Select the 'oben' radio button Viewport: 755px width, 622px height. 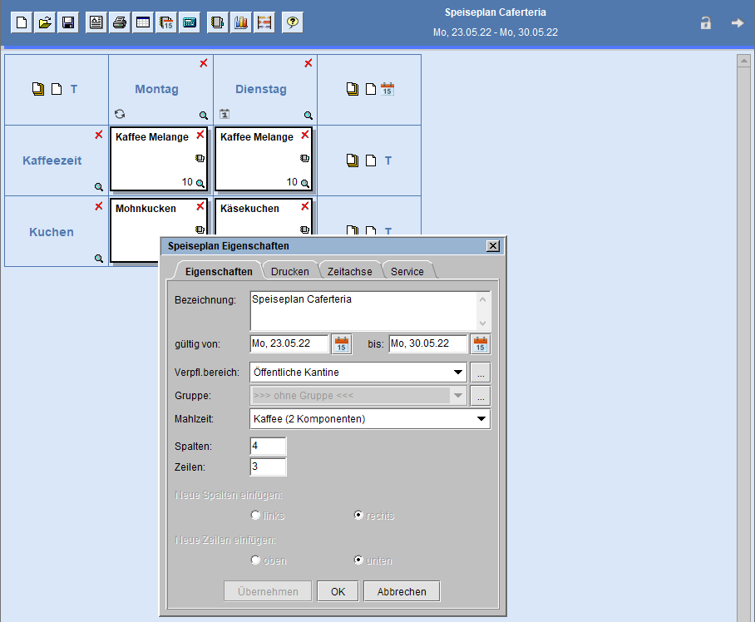coord(255,560)
